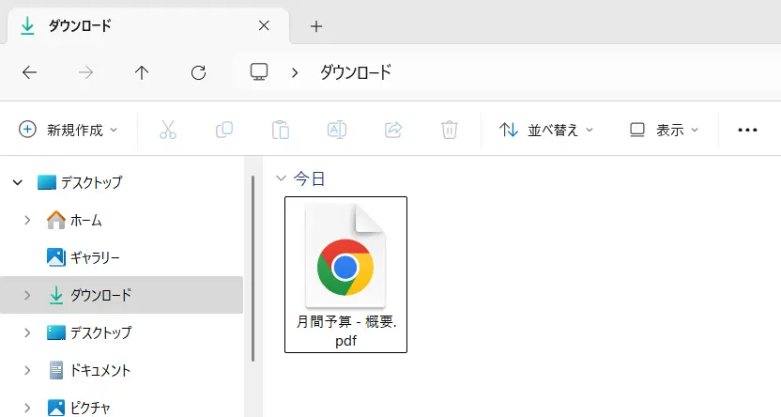This screenshot has height=417, width=781.
Task: Click the 今日 group header
Action: tap(310, 178)
